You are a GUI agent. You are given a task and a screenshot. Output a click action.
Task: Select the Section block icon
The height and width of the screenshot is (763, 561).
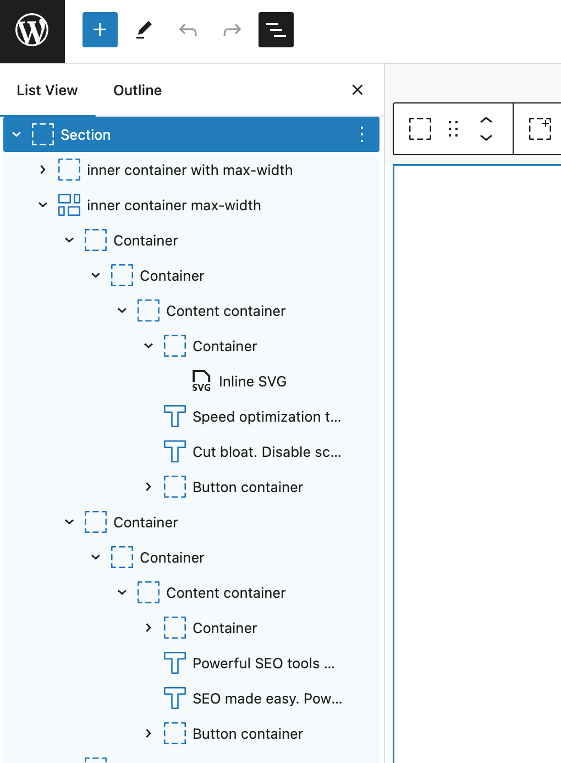(x=43, y=134)
